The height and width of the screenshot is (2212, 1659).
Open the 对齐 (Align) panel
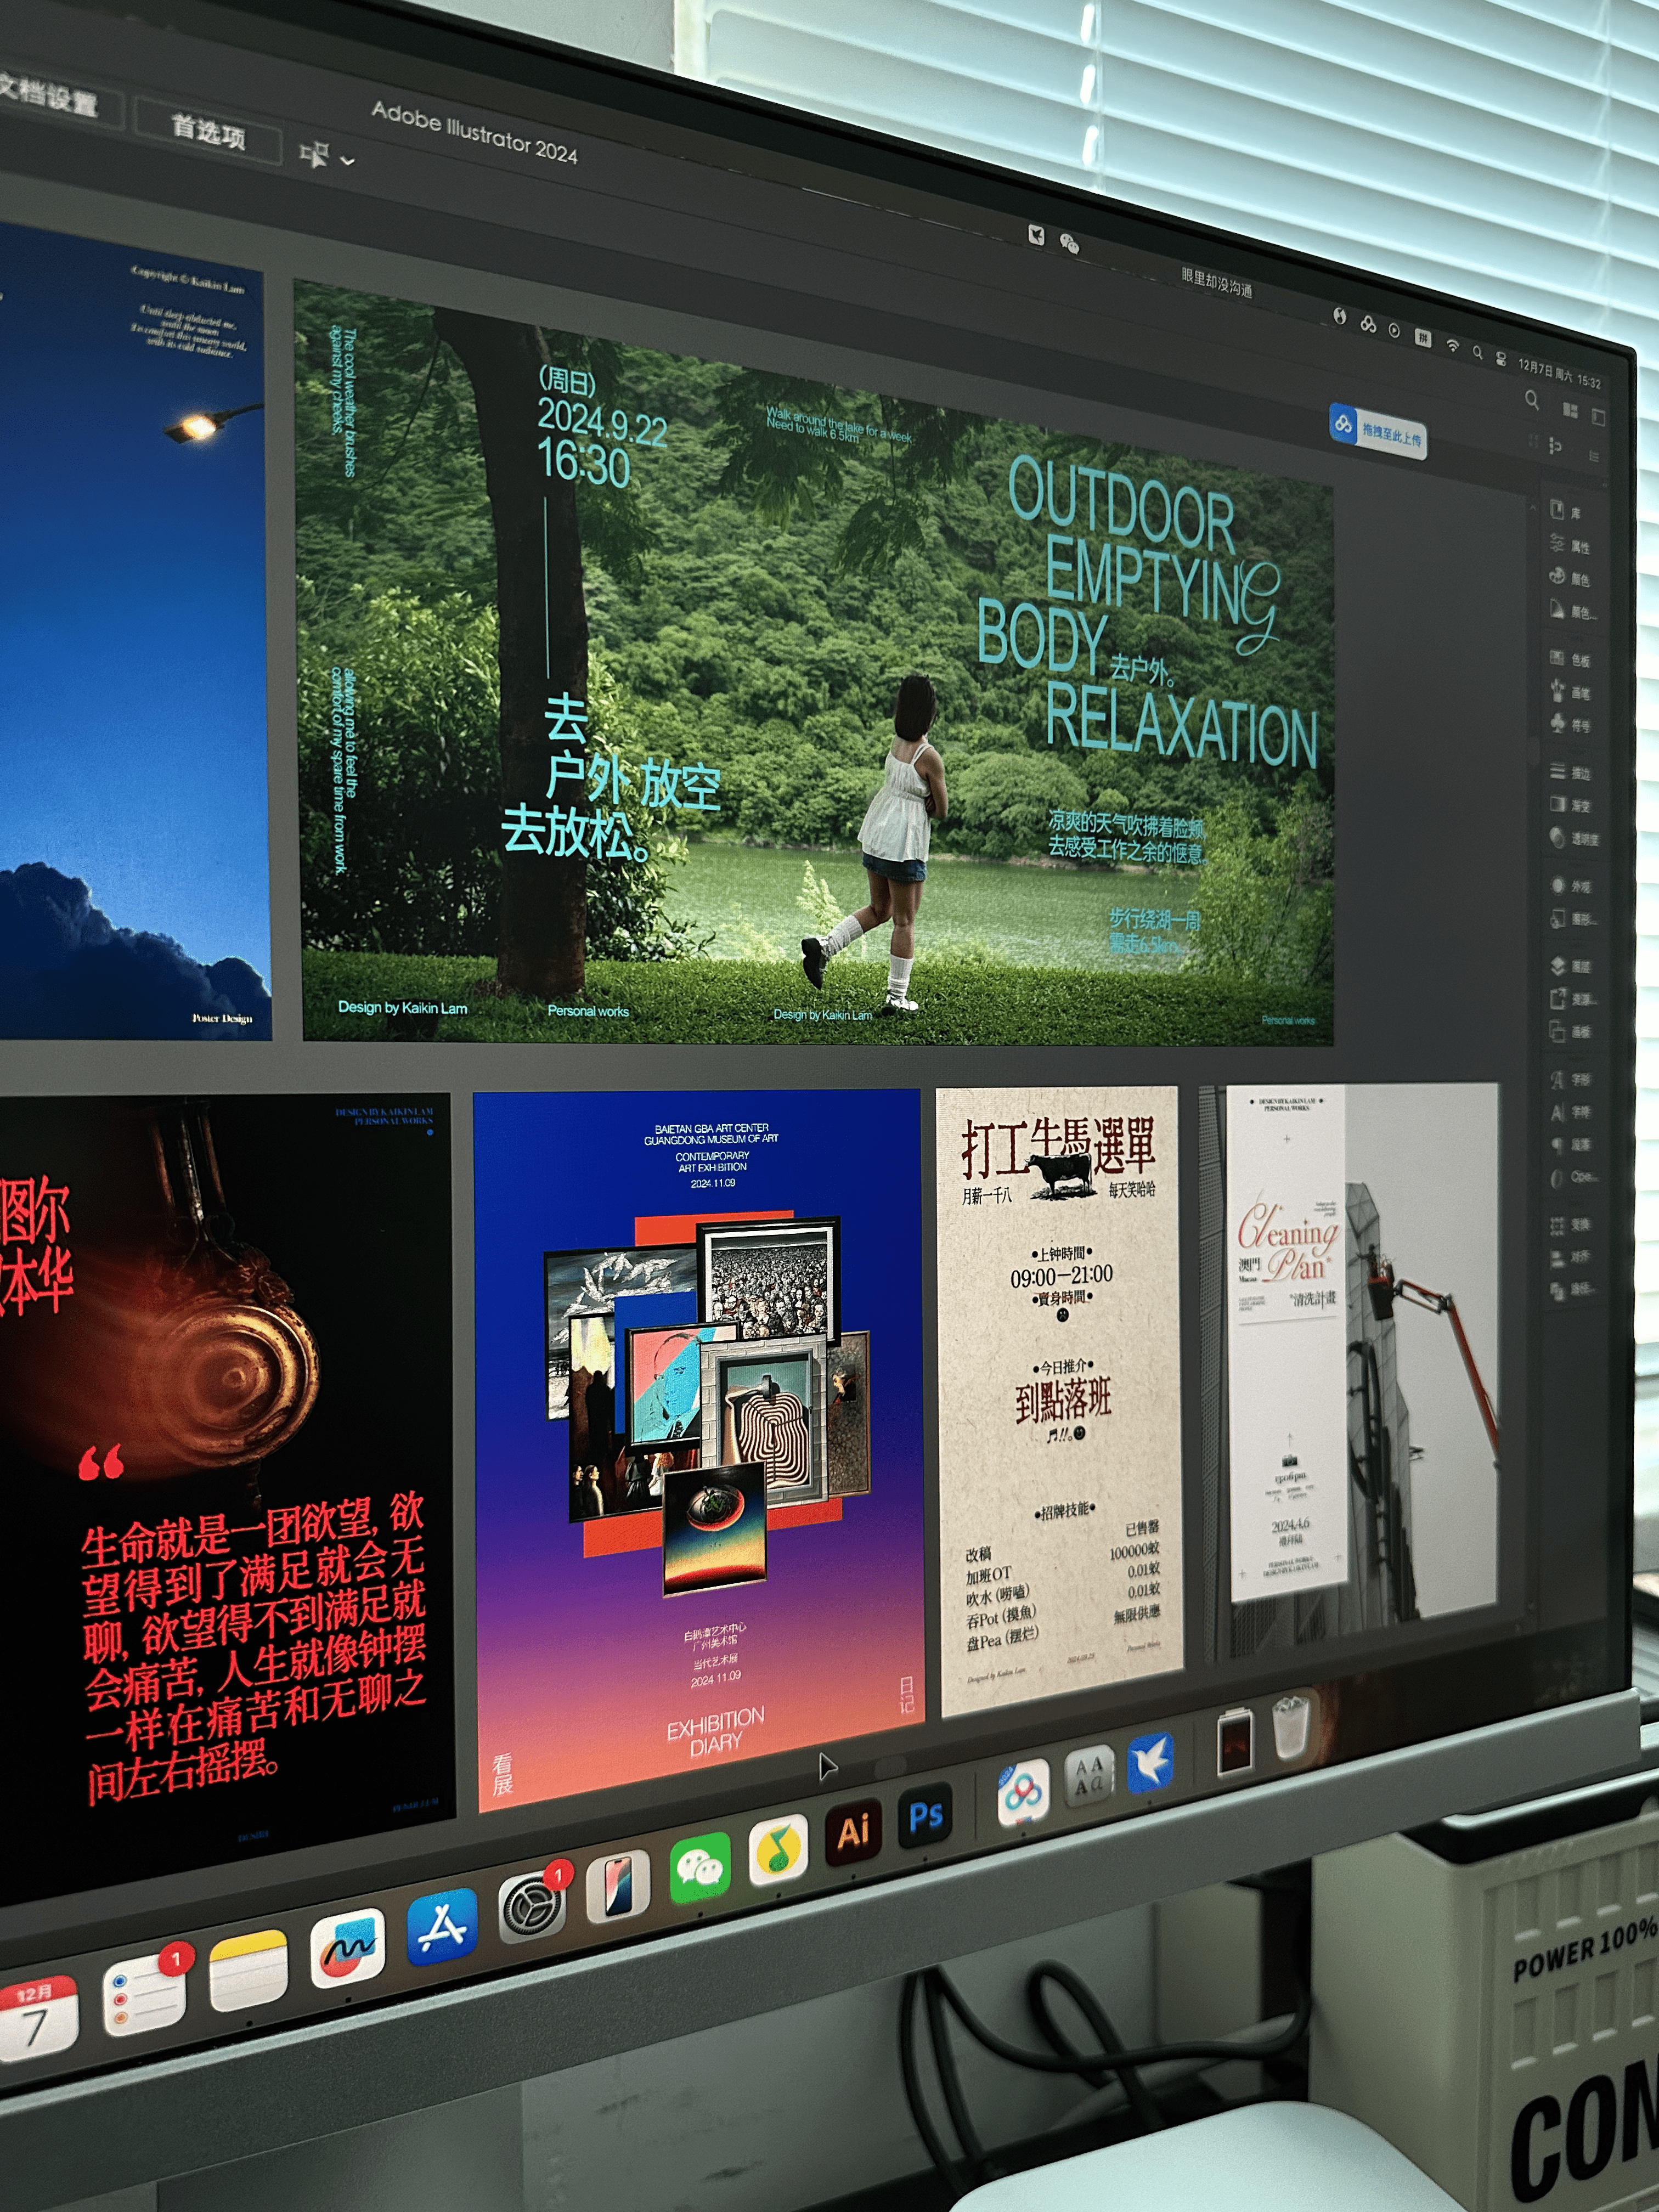(1570, 1258)
